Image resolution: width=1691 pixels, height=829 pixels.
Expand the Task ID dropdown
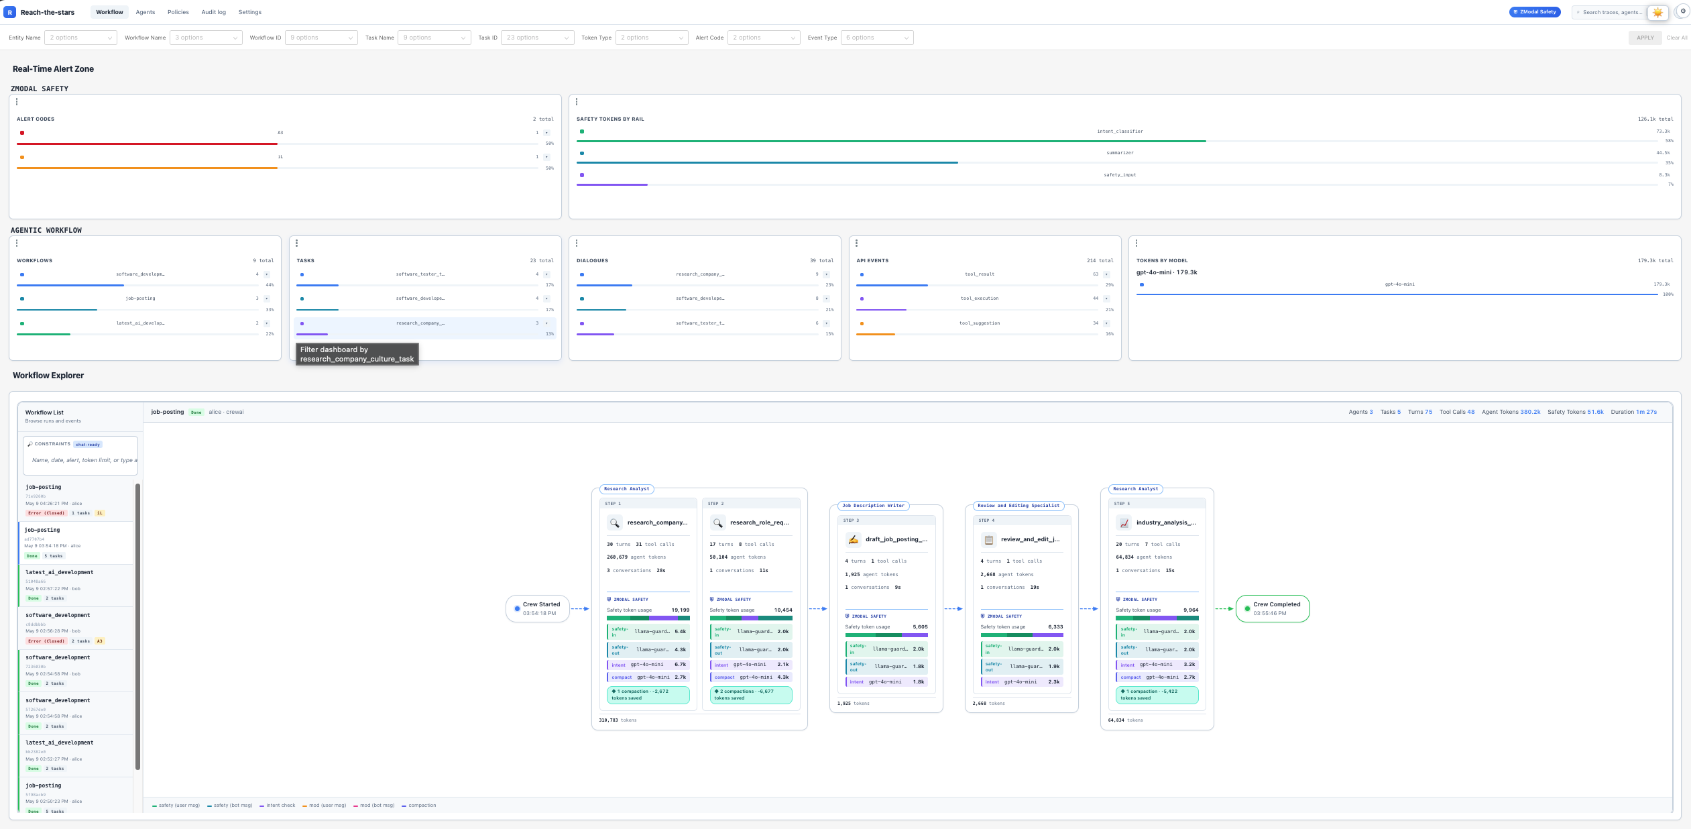(x=537, y=38)
